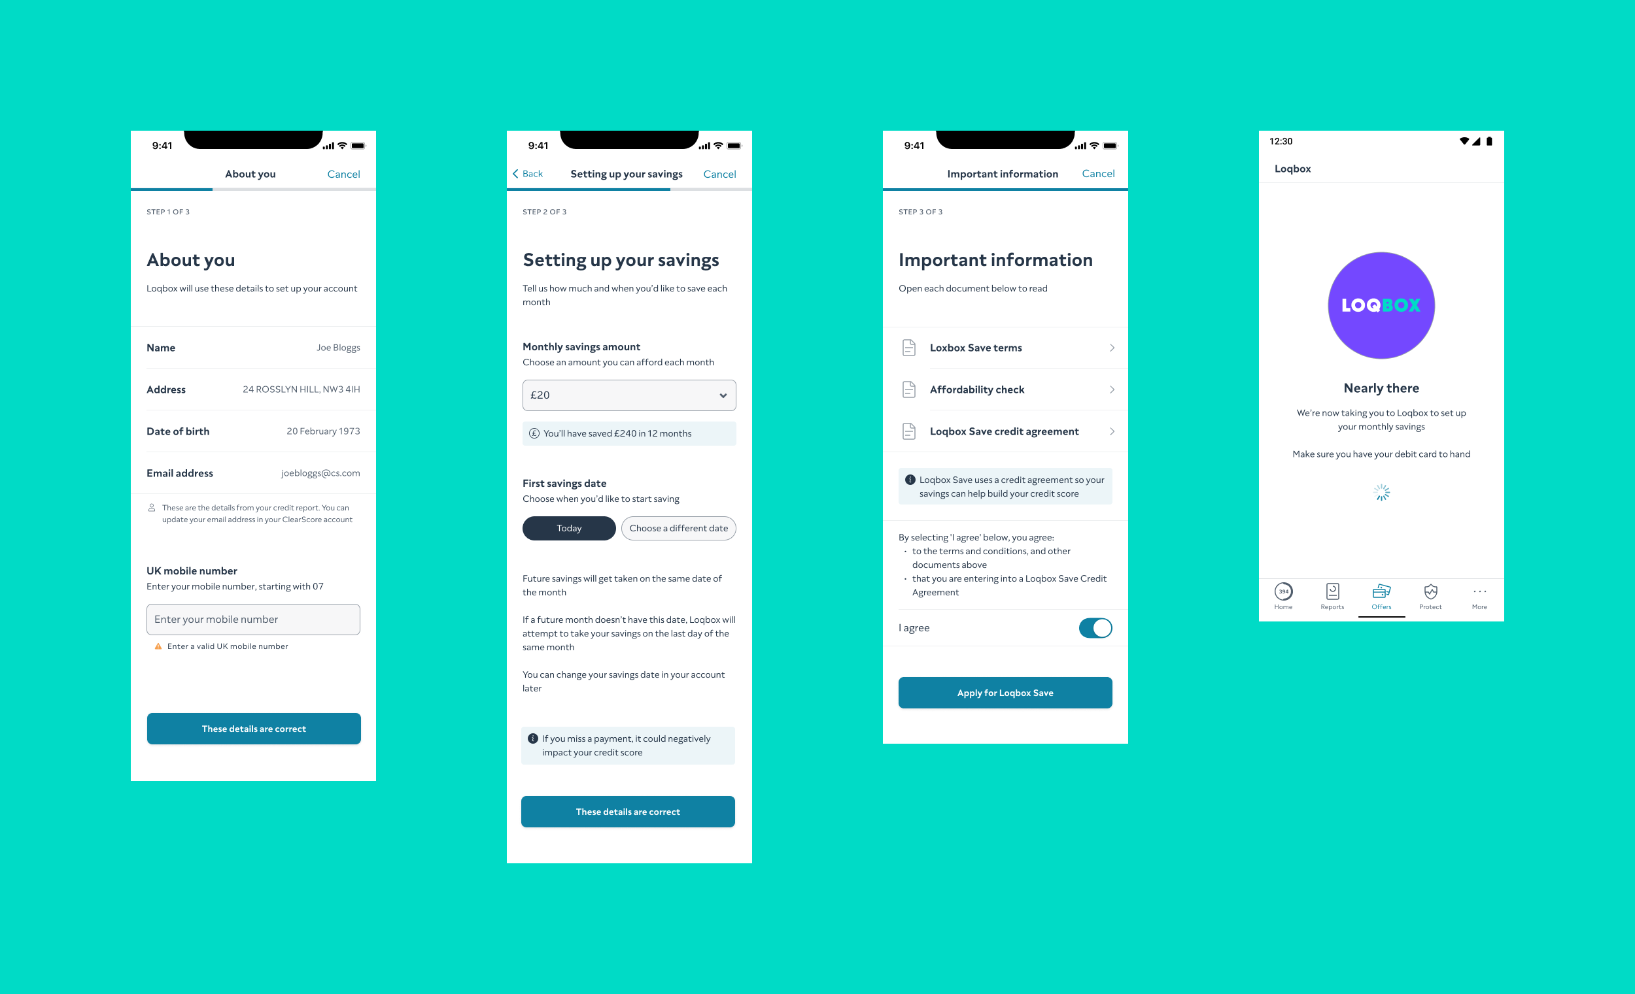Open the Reports section

1333,595
